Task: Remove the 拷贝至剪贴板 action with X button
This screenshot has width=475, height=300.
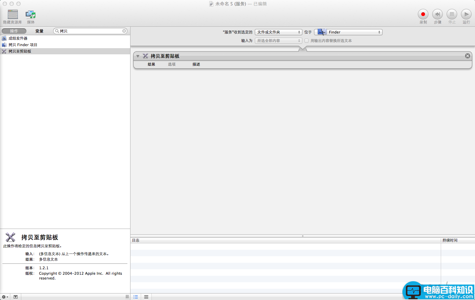Action: coord(467,56)
